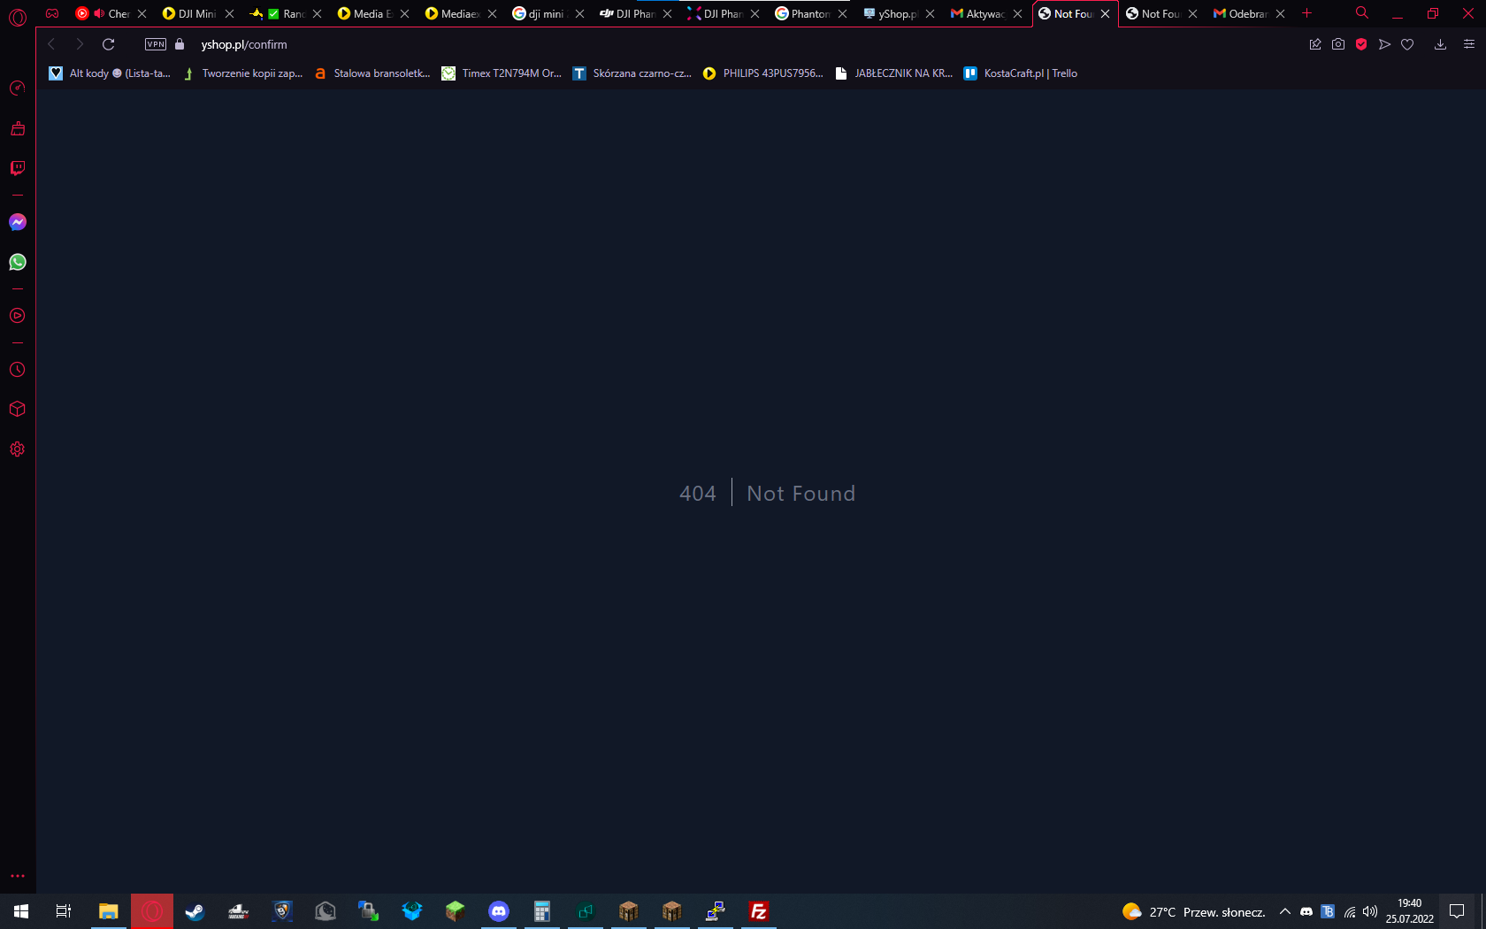Open WhatsApp in the Opera sidebar
Screen dimensions: 1486x929
point(18,262)
